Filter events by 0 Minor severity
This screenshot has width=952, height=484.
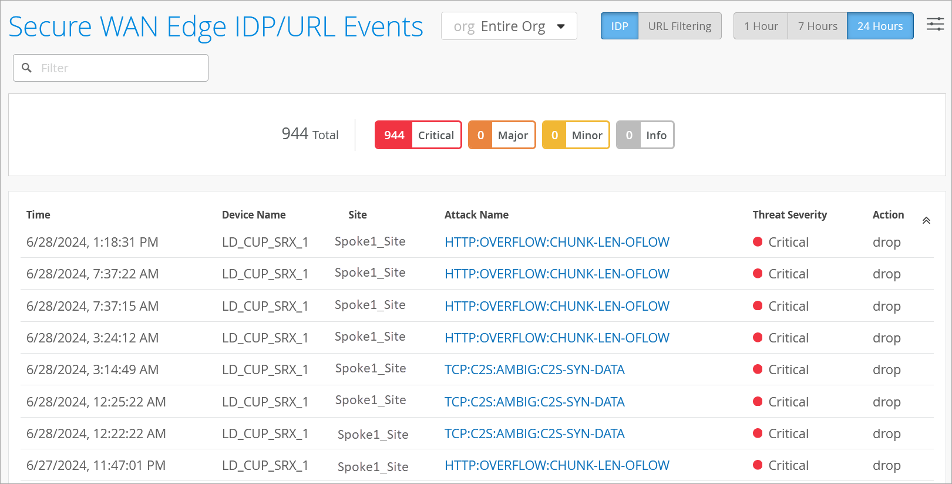click(x=576, y=135)
